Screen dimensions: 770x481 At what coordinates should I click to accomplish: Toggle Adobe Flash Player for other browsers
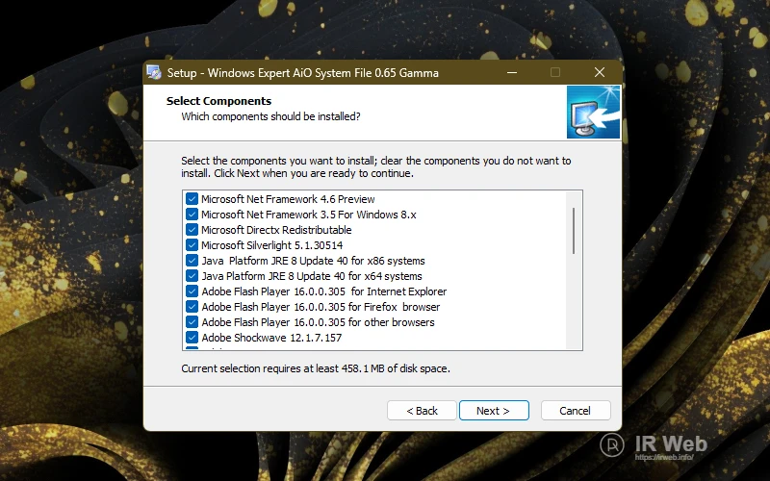coord(192,322)
